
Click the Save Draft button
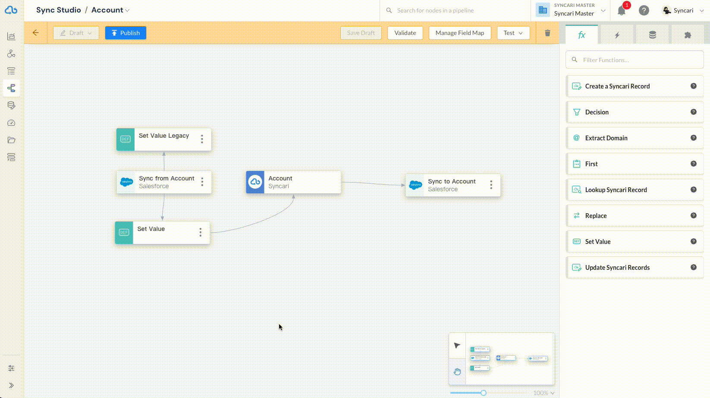point(361,33)
